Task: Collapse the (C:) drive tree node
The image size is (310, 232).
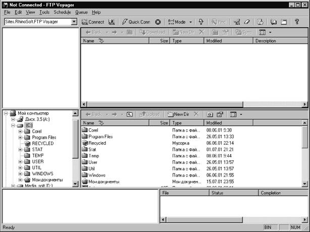Action: (13, 125)
